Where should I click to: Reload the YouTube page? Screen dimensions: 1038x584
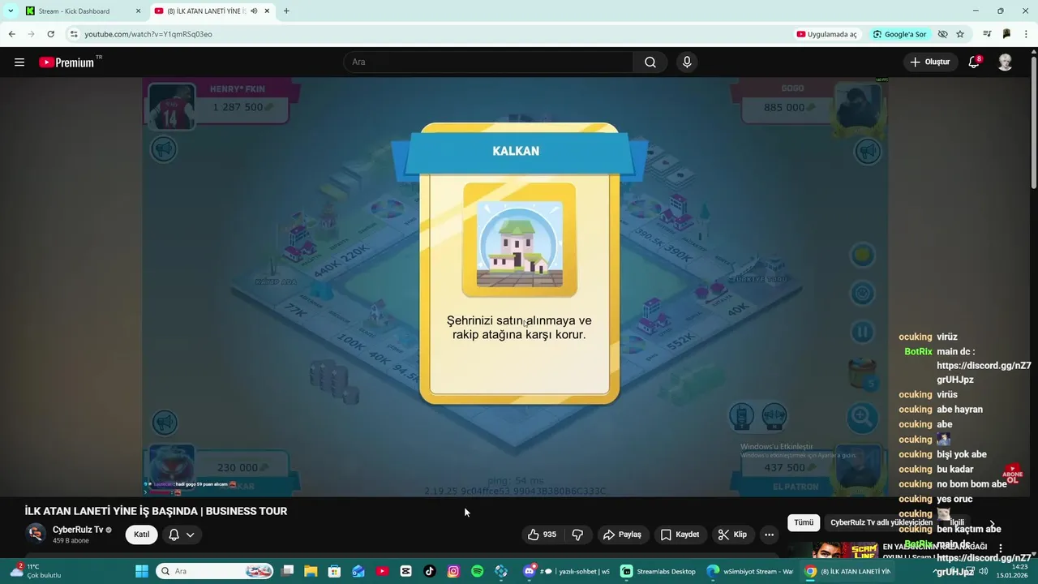50,34
